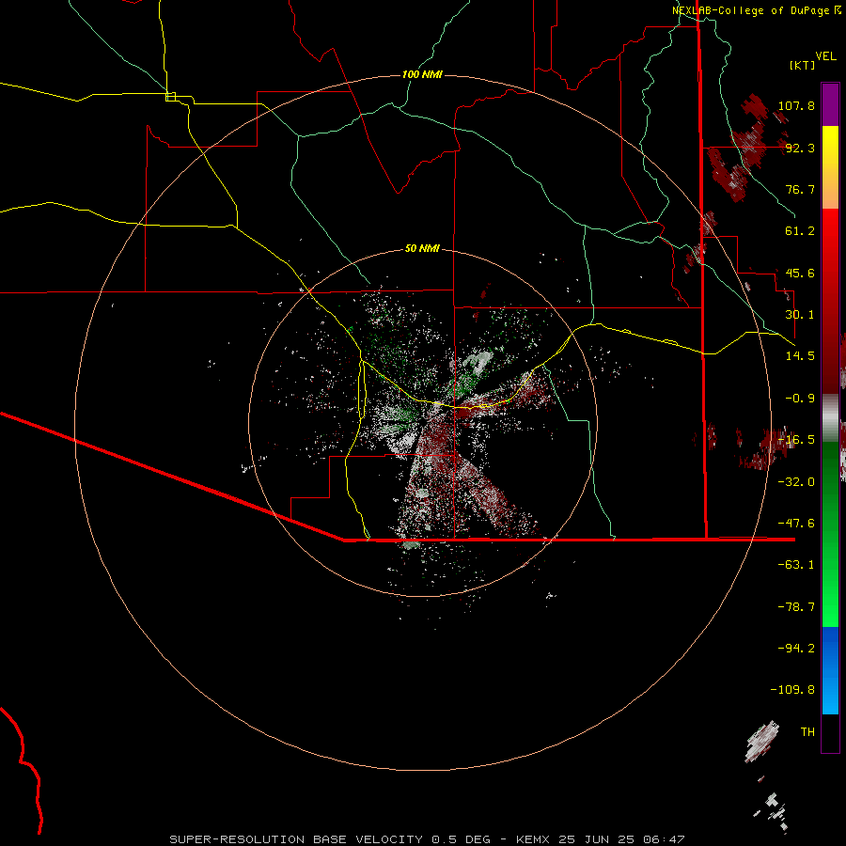Click the KEMX station identifier in the caption
This screenshot has width=846, height=846.
click(533, 839)
